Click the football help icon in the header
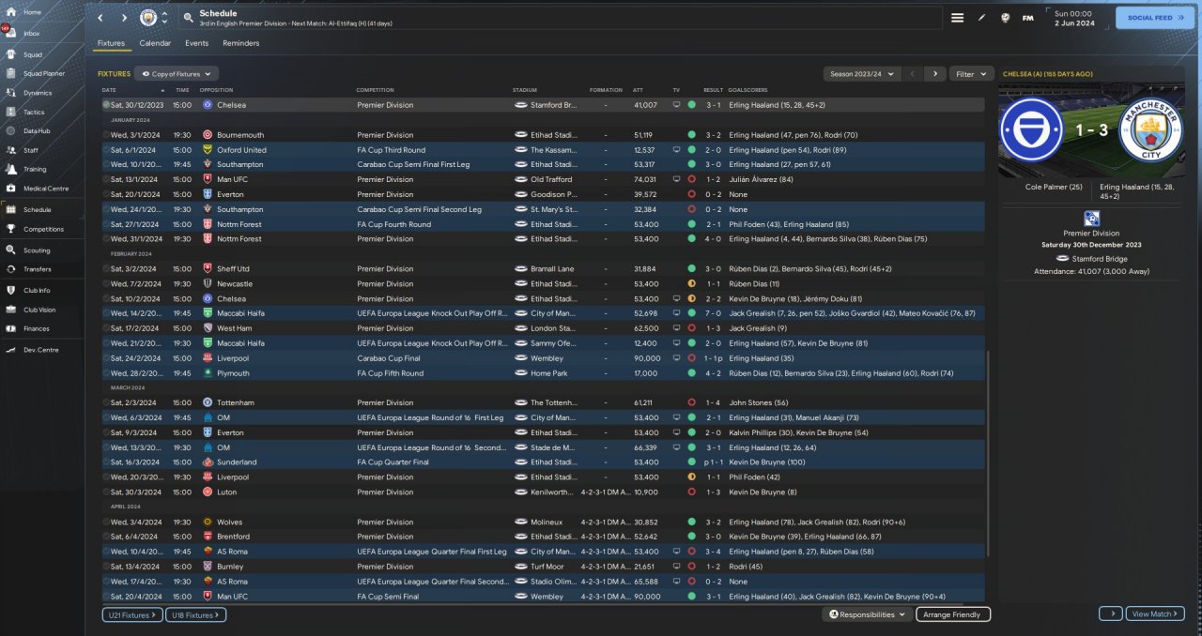Viewport: 1202px width, 636px height. (1005, 18)
